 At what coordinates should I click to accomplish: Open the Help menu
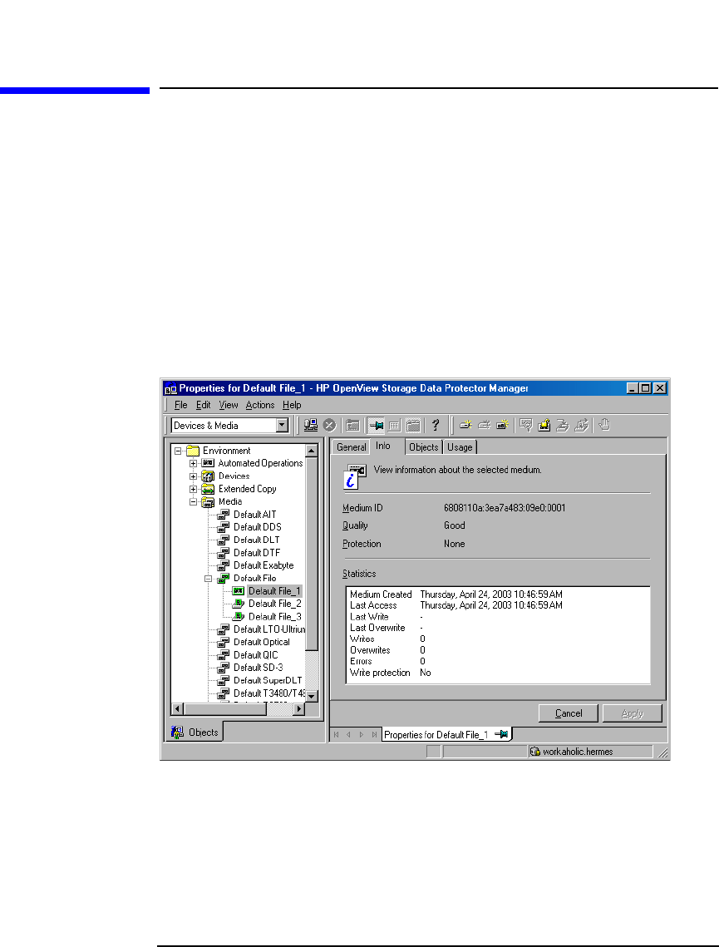tap(292, 405)
